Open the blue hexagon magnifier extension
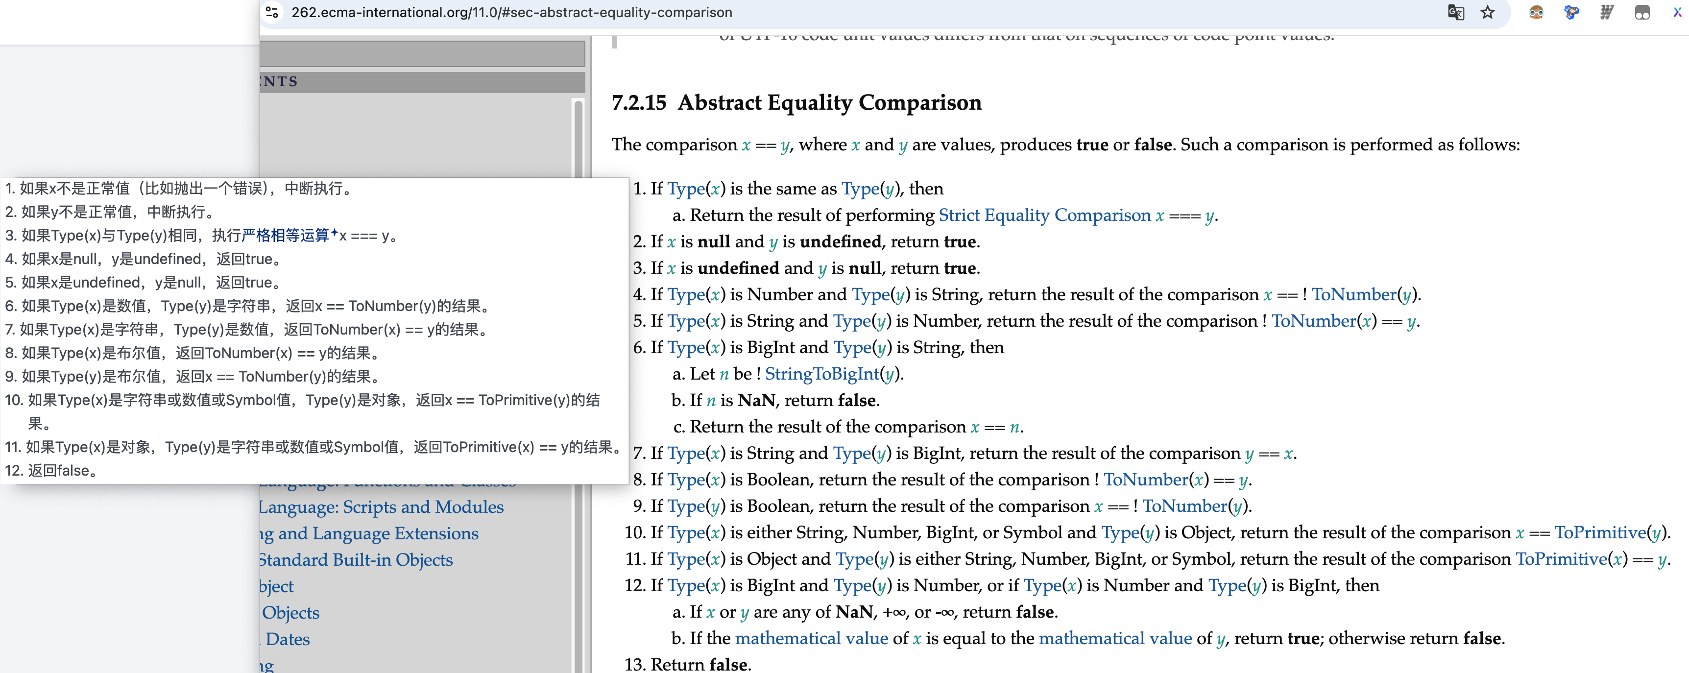This screenshot has width=1689, height=673. pos(1571,12)
